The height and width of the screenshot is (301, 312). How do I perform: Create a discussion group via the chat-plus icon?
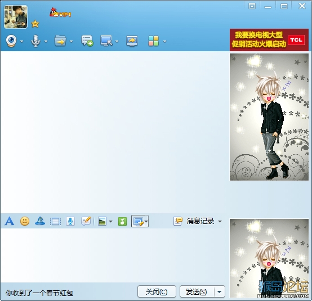click(87, 41)
